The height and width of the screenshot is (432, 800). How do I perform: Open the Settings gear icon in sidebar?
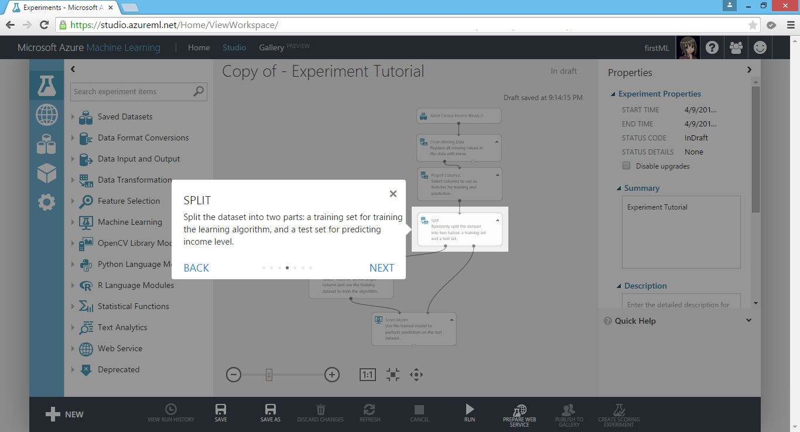pos(46,203)
